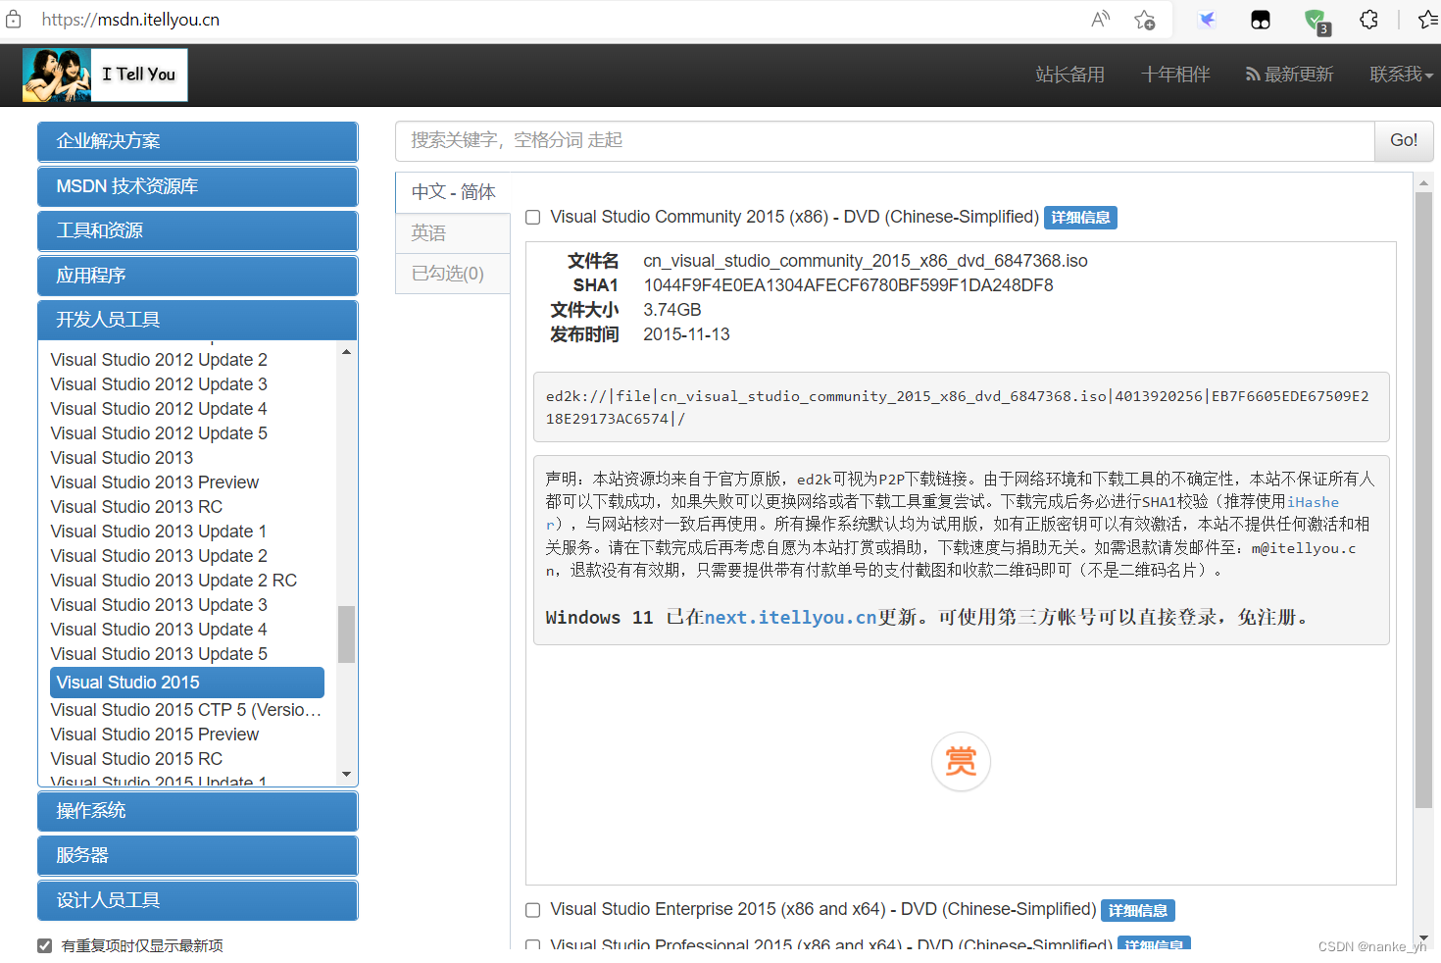The height and width of the screenshot is (963, 1441).
Task: Expand the 应用程序 panel
Action: (198, 276)
